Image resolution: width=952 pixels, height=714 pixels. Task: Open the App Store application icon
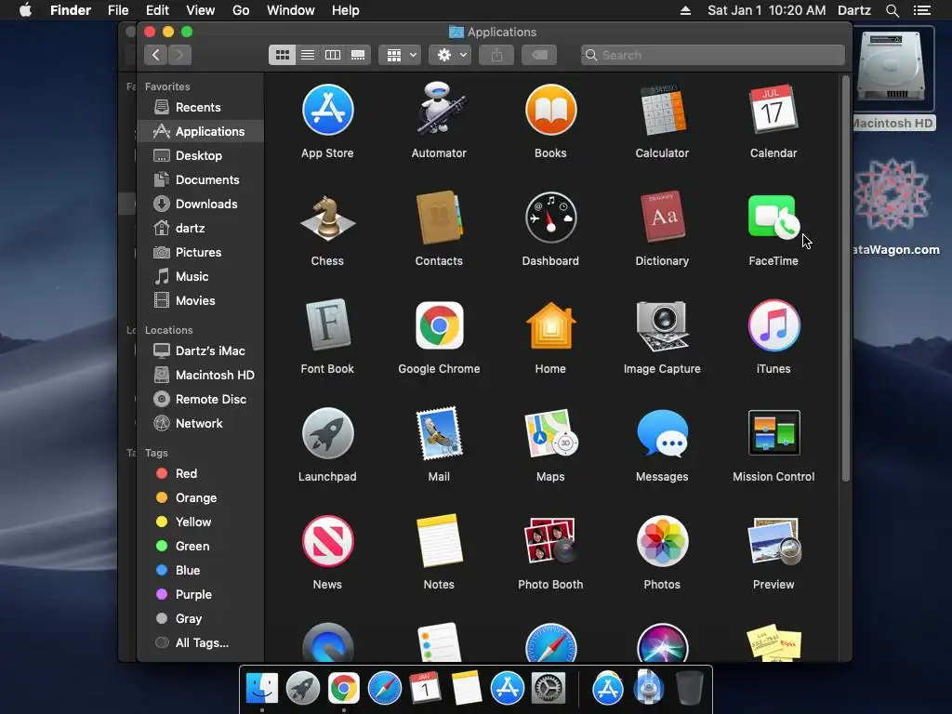click(x=328, y=110)
